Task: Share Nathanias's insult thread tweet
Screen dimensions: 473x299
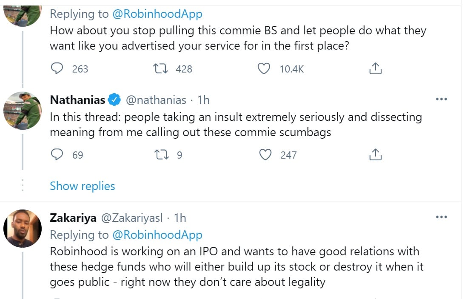Action: pos(375,155)
